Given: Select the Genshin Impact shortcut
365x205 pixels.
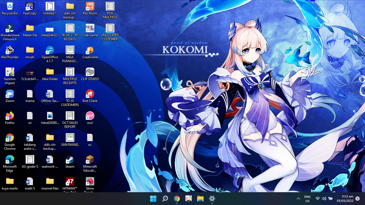Looking at the screenshot, I should (x=10, y=76).
